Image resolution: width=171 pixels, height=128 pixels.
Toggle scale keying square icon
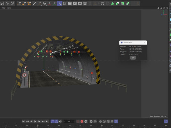pyautogui.click(x=108, y=121)
